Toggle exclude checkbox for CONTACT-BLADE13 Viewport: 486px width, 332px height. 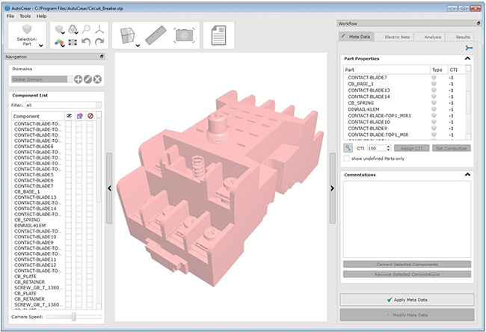coord(90,197)
